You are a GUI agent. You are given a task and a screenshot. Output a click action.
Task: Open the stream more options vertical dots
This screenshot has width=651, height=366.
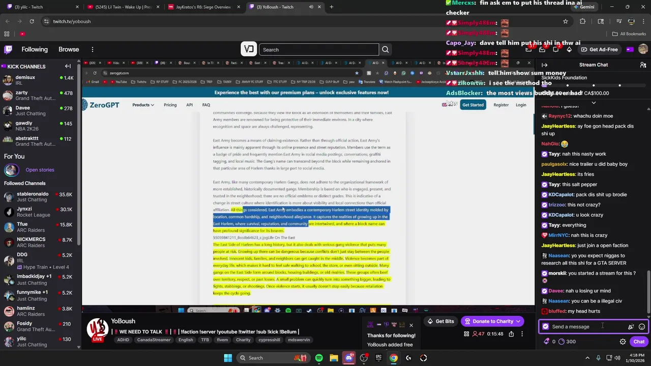pos(522,334)
